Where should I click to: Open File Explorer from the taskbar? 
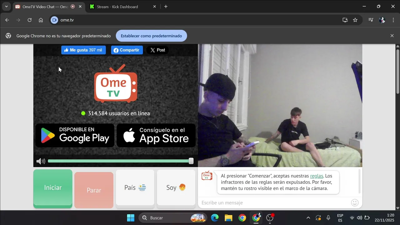[228, 218]
